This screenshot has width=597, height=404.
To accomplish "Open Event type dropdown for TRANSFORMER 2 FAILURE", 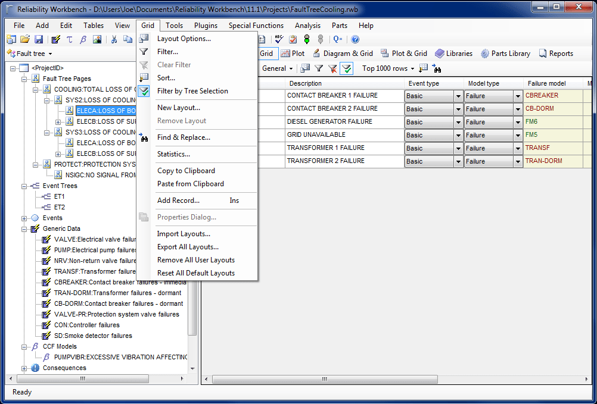I will point(458,161).
